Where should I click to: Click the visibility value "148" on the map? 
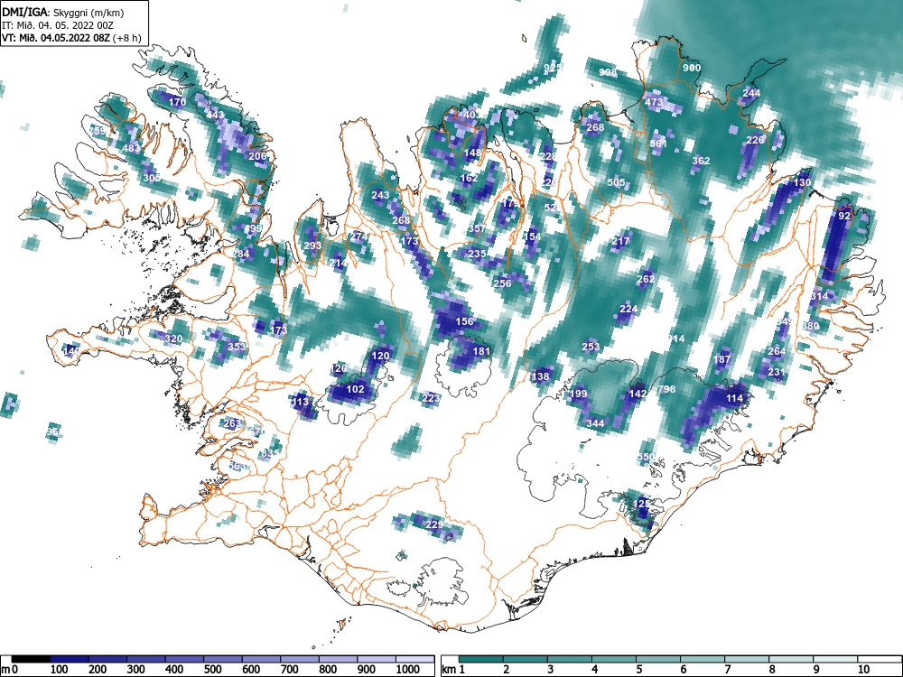(473, 153)
